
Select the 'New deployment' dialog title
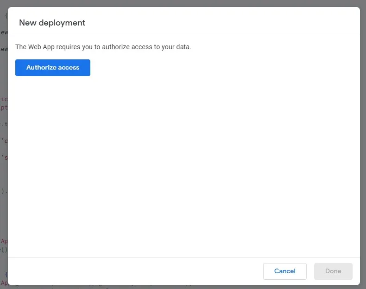point(52,23)
